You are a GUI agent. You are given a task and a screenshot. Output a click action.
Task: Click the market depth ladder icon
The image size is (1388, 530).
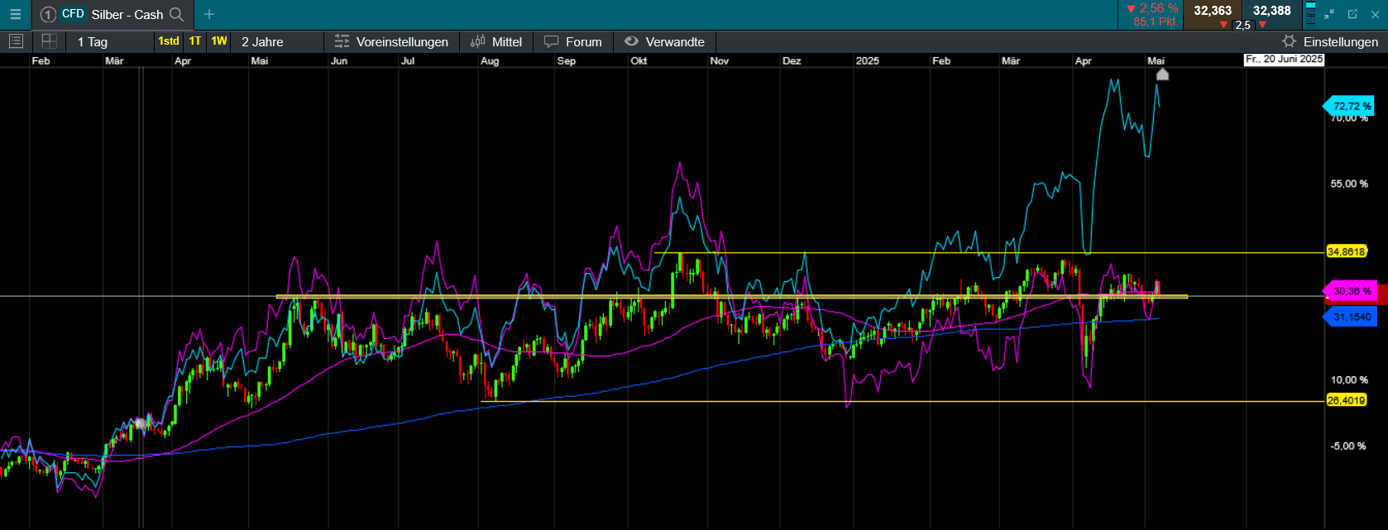[1309, 14]
